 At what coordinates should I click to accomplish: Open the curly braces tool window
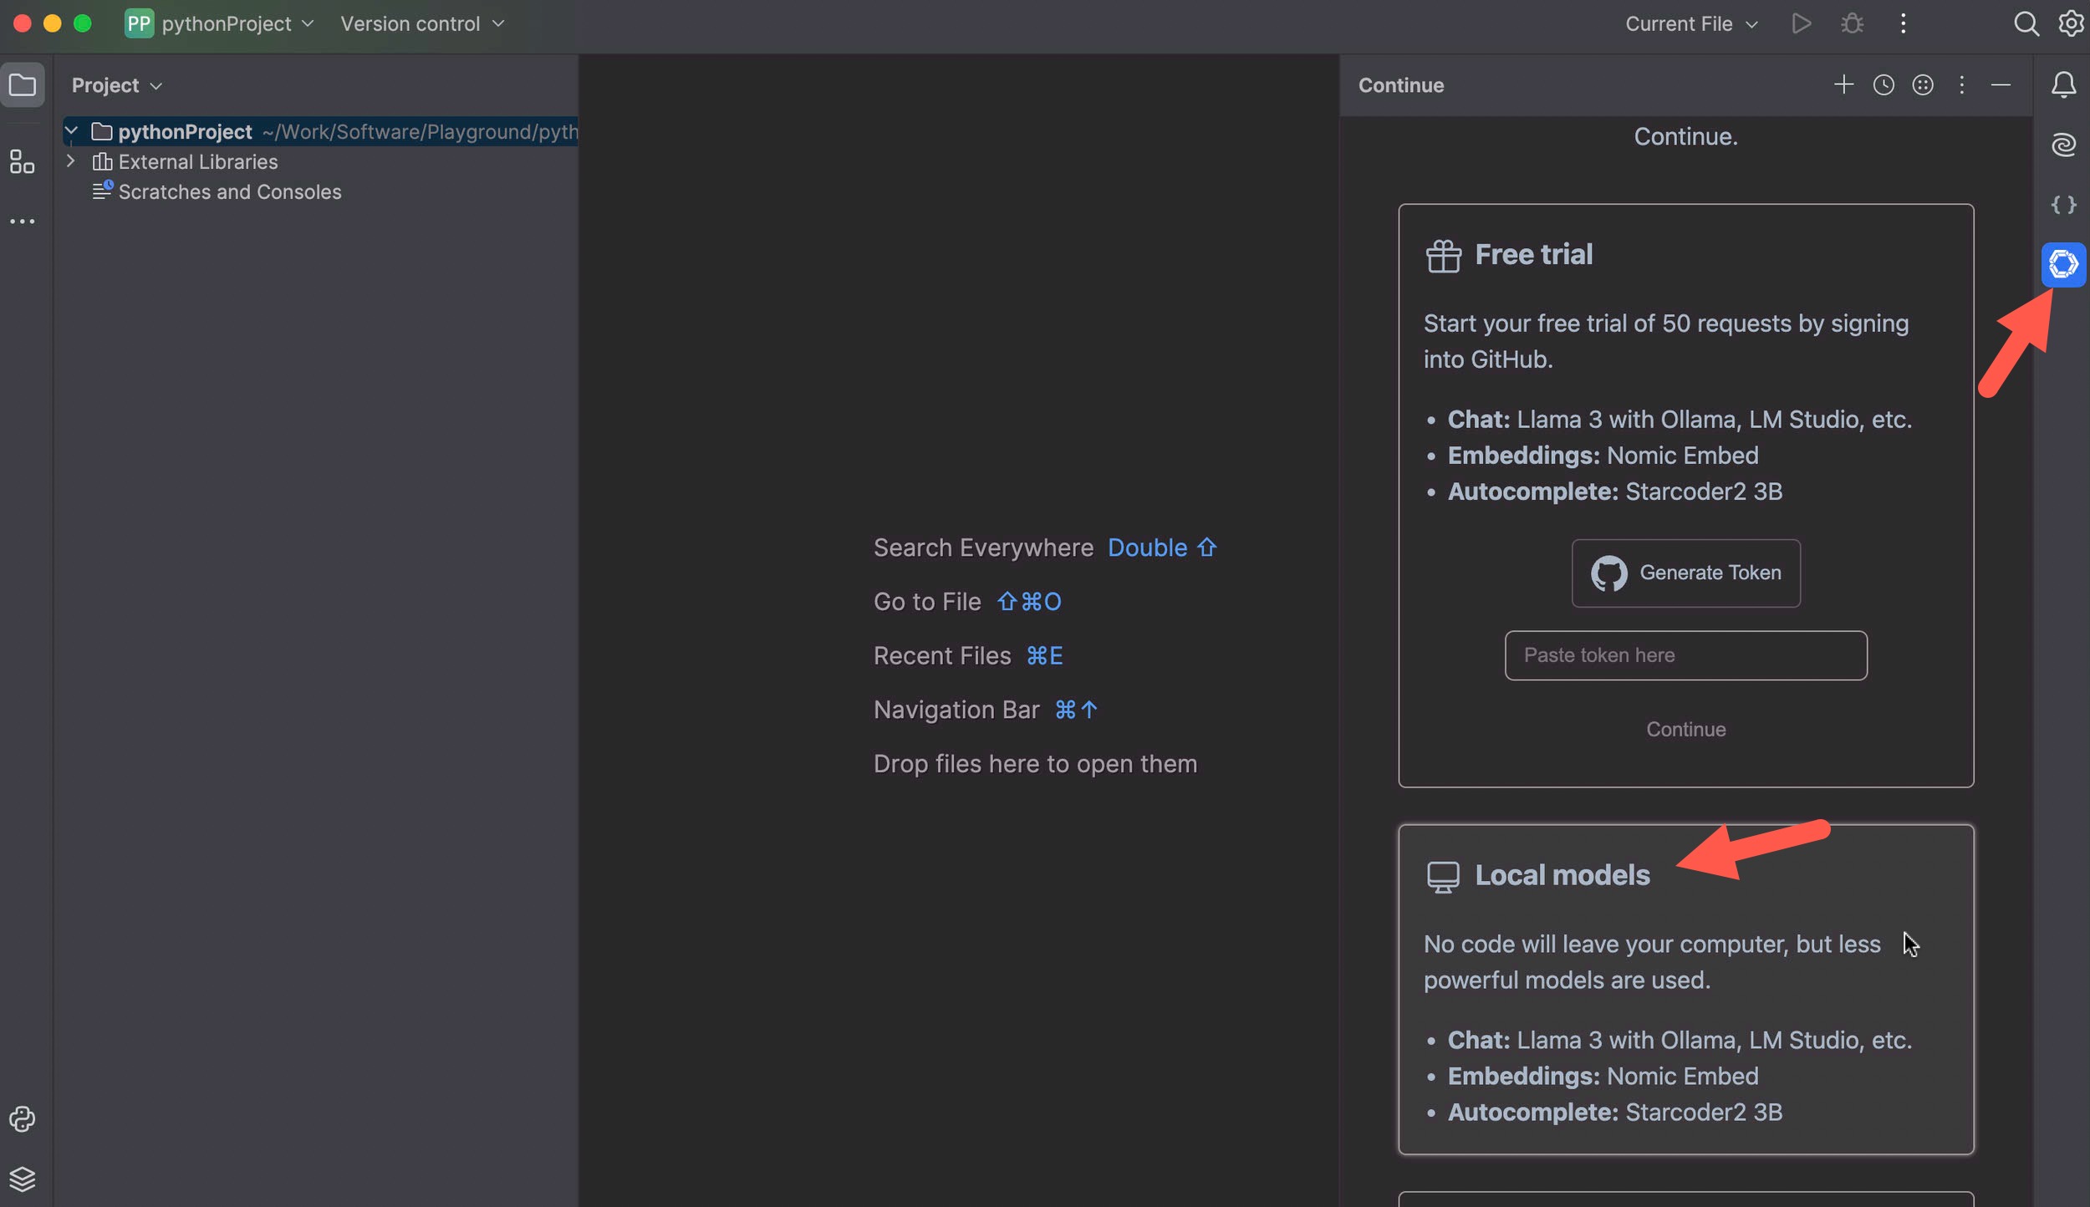tap(2063, 205)
